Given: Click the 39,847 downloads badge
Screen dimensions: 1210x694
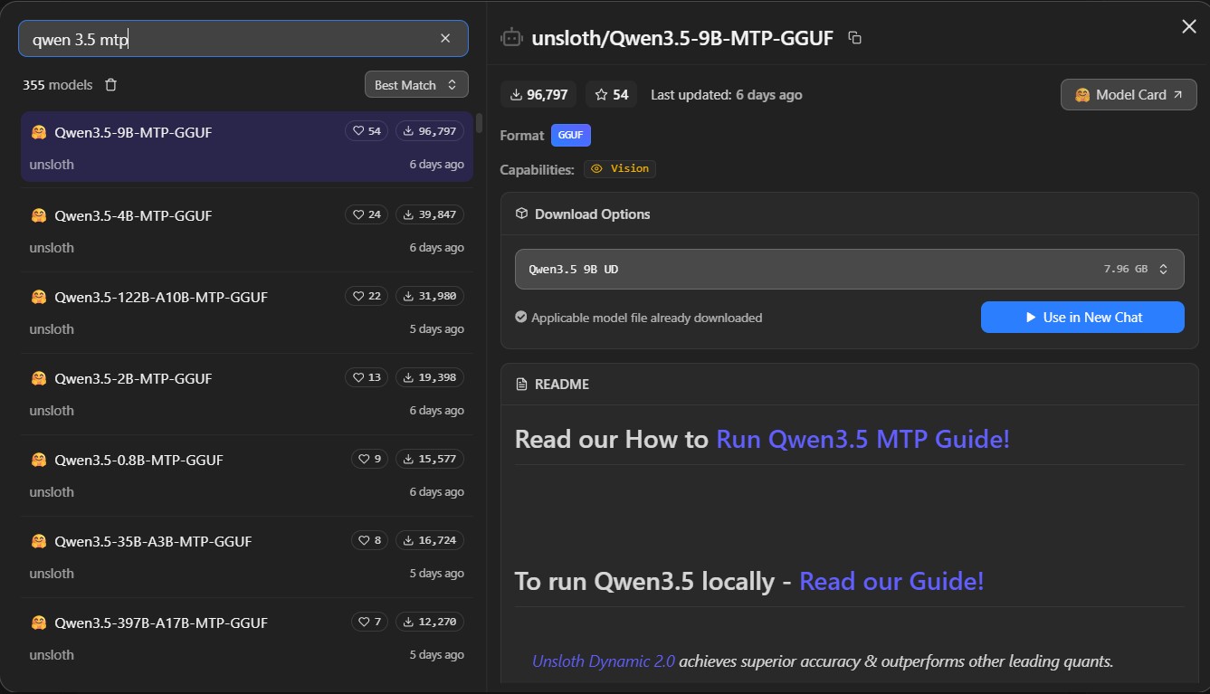Looking at the screenshot, I should [x=430, y=214].
